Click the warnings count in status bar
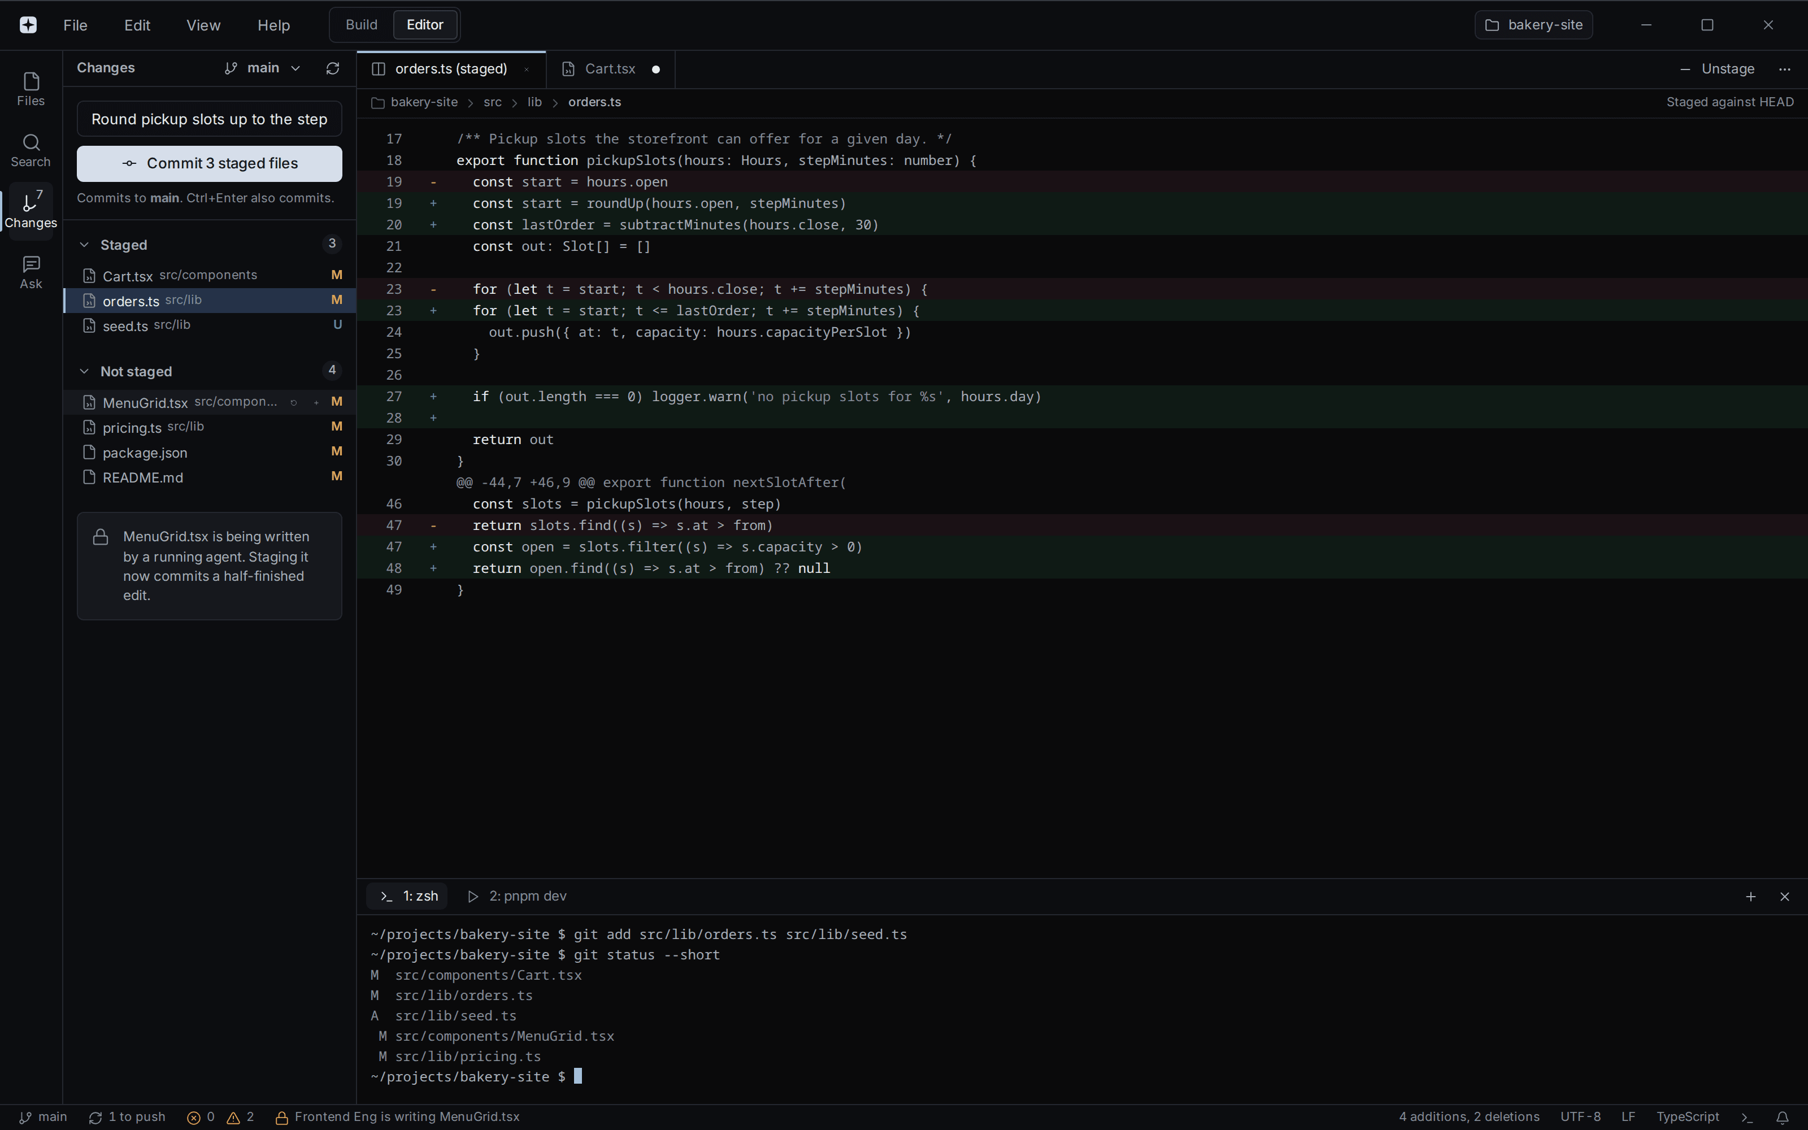 (241, 1118)
